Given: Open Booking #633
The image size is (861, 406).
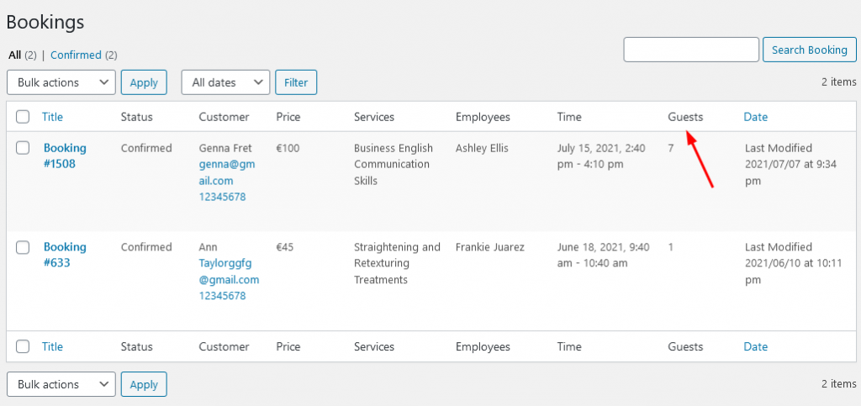Looking at the screenshot, I should click(65, 256).
